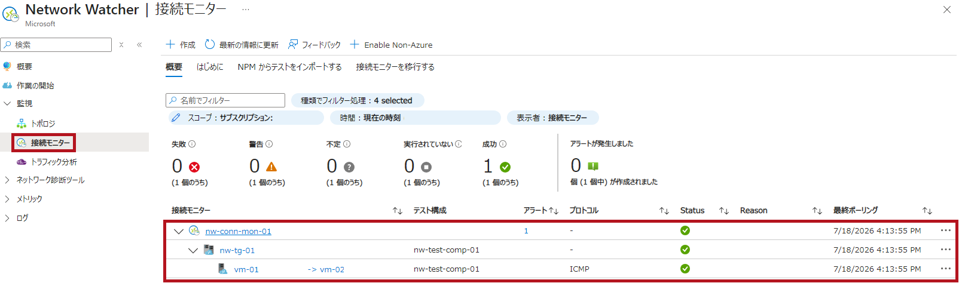Expand ネットワーク診断ツール section
959x283 pixels.
[7, 180]
